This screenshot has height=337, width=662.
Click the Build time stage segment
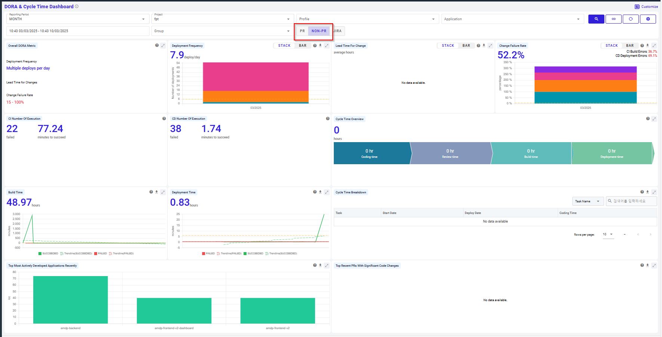(532, 153)
